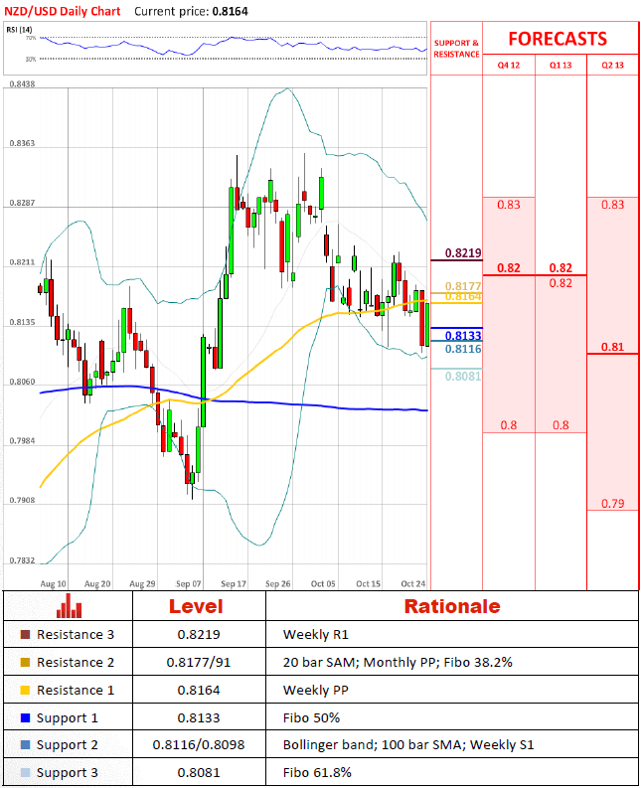Viewport: 641px width, 788px height.
Task: Click the Support 3 pale blue swatch
Action: 24,772
